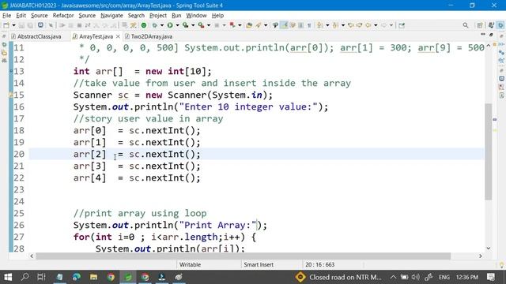
Task: Open the Windows Start menu
Action: click(8, 277)
